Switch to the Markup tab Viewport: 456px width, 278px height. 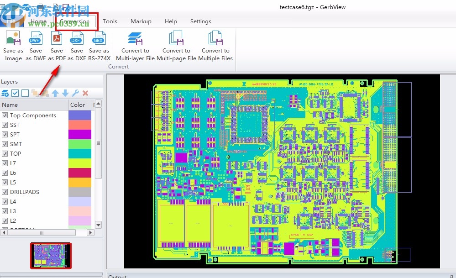[x=141, y=21]
